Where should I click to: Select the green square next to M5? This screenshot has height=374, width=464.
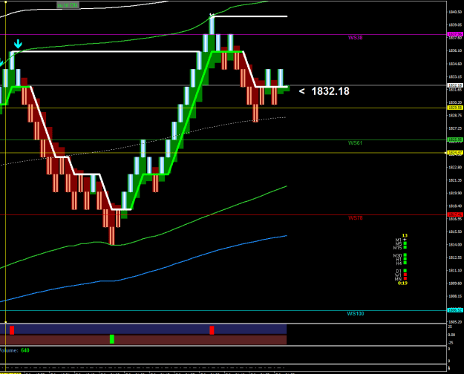pyautogui.click(x=405, y=243)
